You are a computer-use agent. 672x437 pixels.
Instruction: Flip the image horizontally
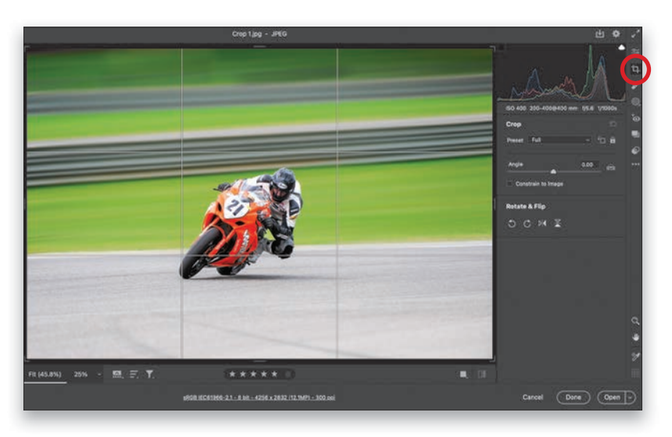[x=542, y=223]
